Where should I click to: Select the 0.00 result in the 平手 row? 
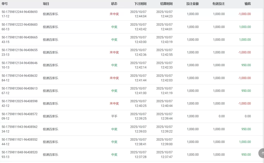point(247,116)
